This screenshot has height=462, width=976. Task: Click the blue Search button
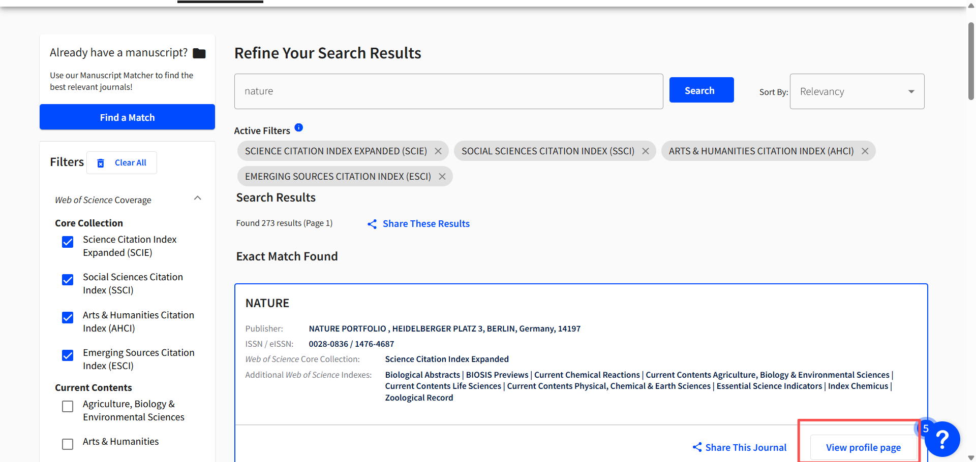tap(701, 90)
